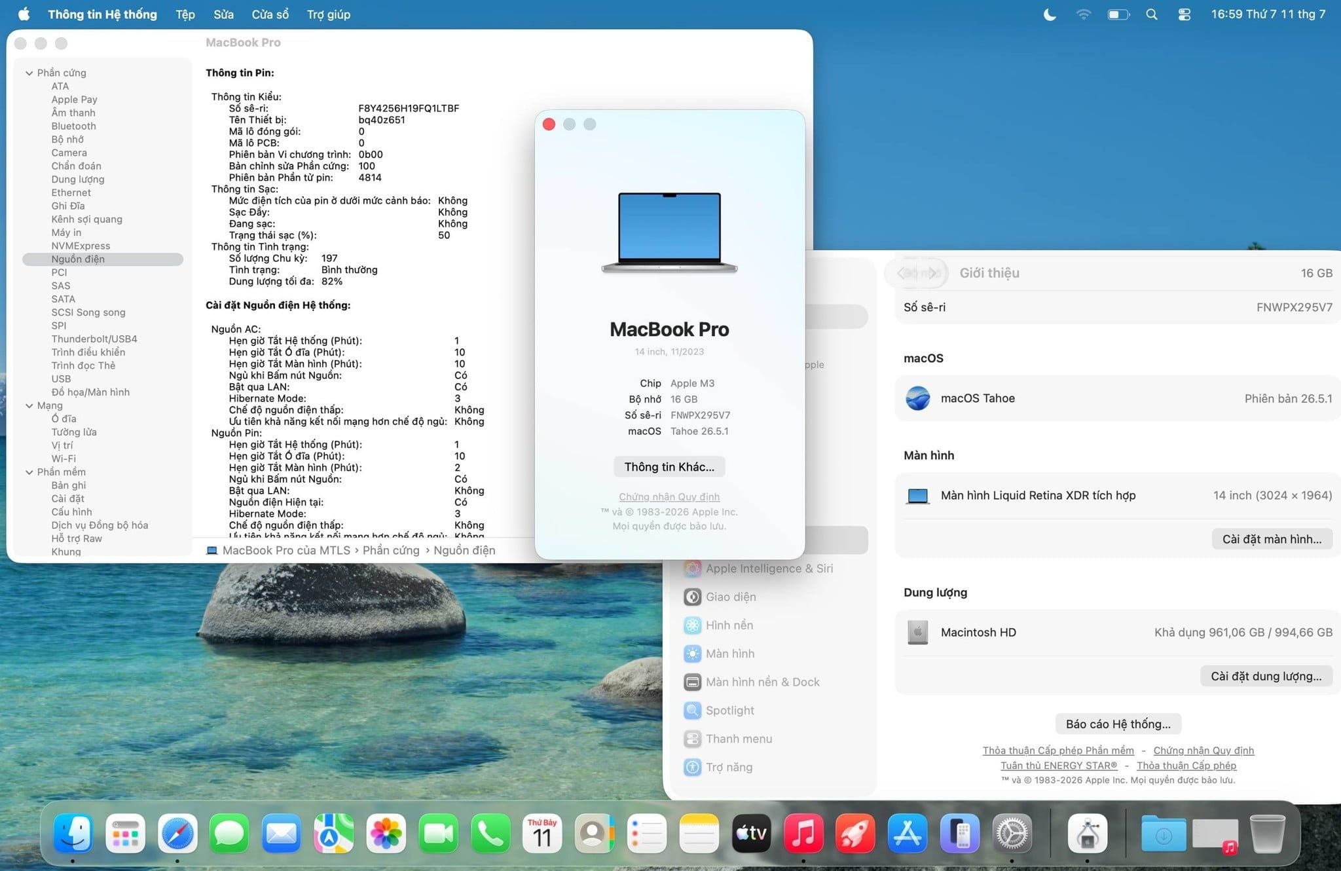This screenshot has height=871, width=1341.
Task: Click the Macintosh HD drive row
Action: [1118, 633]
